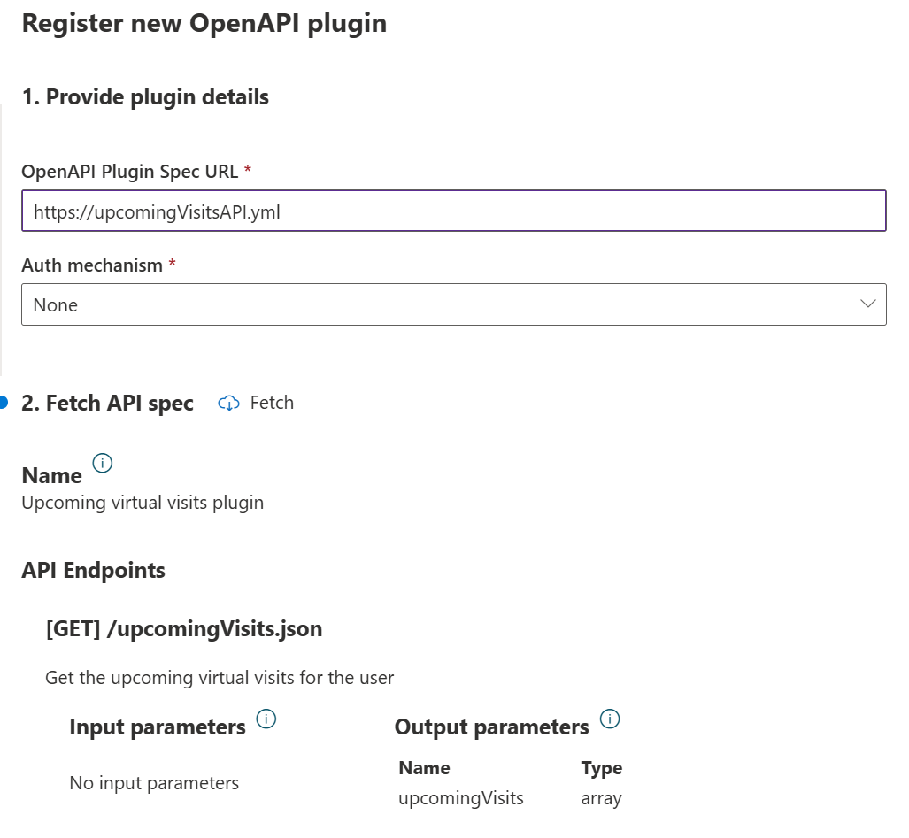Click the API Endpoints heading

click(x=93, y=571)
